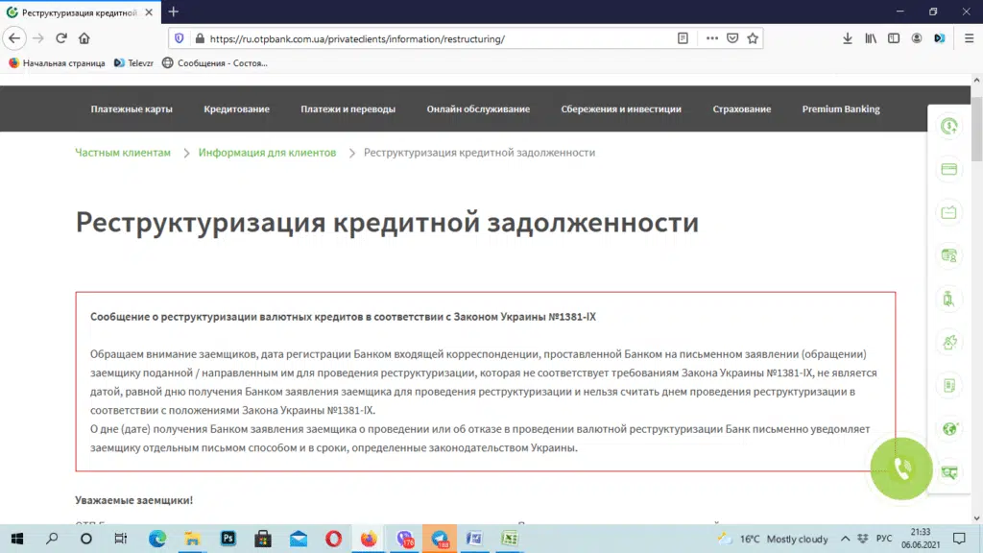983x553 pixels.
Task: Open the Firefox library icon
Action: pos(871,38)
